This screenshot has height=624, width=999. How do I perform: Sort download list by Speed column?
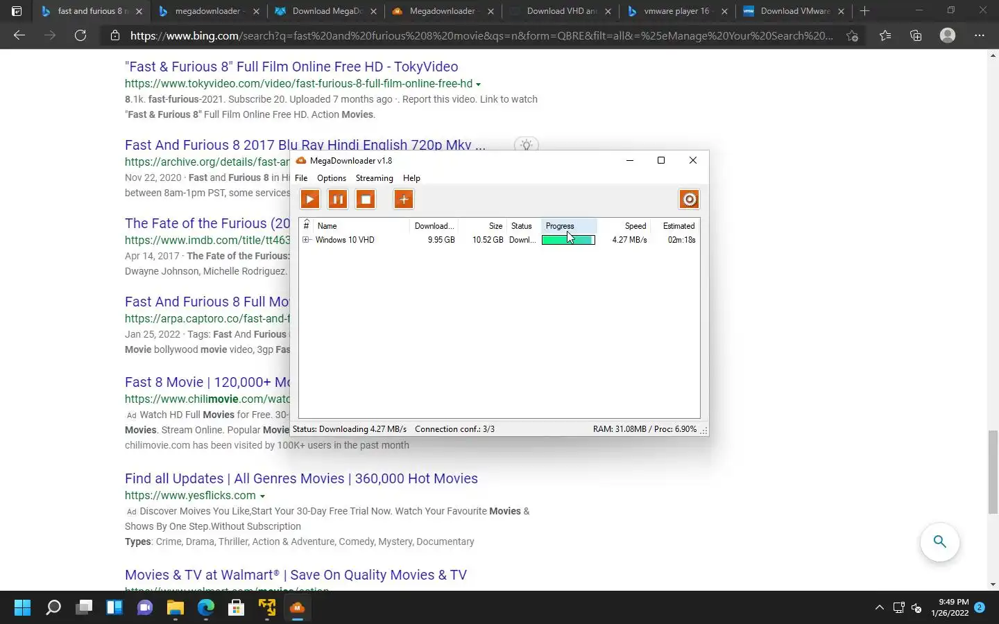tap(624, 226)
